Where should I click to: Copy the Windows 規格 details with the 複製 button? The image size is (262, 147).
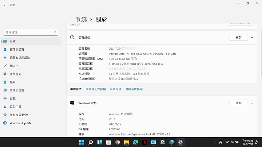coord(238,103)
